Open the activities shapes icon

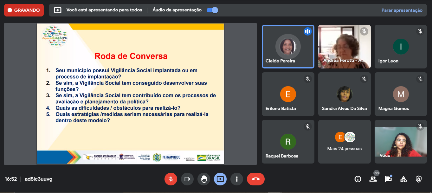point(403,179)
